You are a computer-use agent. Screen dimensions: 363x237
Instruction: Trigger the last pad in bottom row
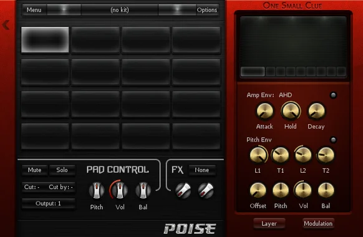point(196,136)
